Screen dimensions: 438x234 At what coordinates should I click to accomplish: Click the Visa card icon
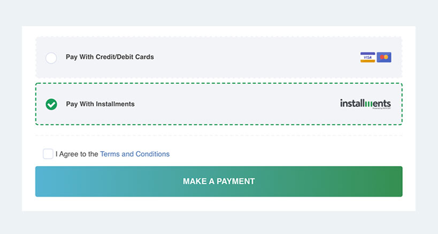(x=367, y=57)
